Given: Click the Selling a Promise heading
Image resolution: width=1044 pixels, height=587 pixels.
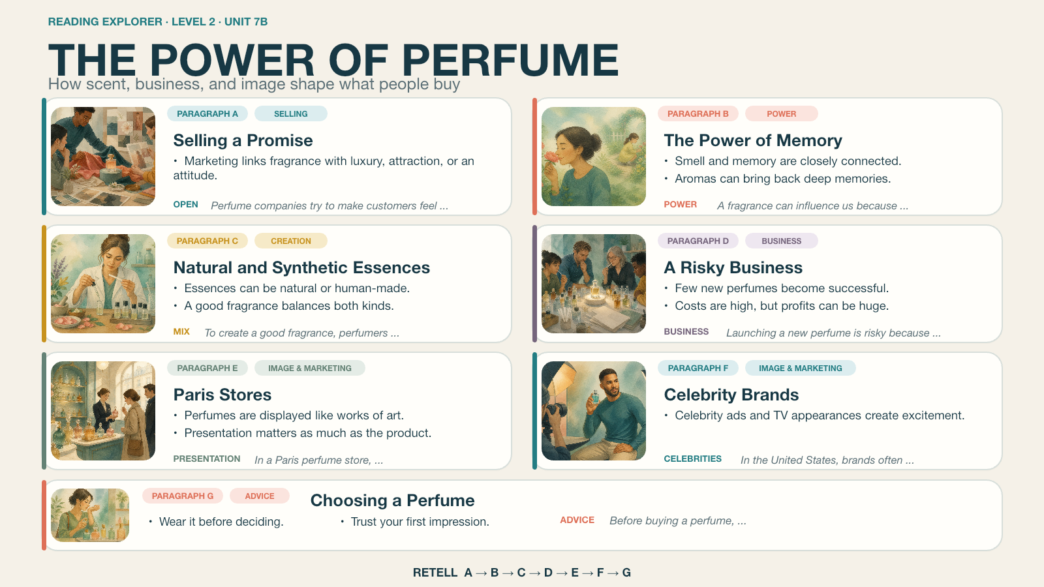Looking at the screenshot, I should [243, 140].
